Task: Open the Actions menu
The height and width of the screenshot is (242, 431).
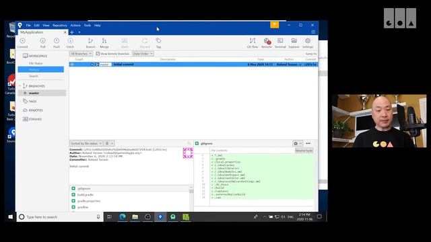Action: click(75, 26)
